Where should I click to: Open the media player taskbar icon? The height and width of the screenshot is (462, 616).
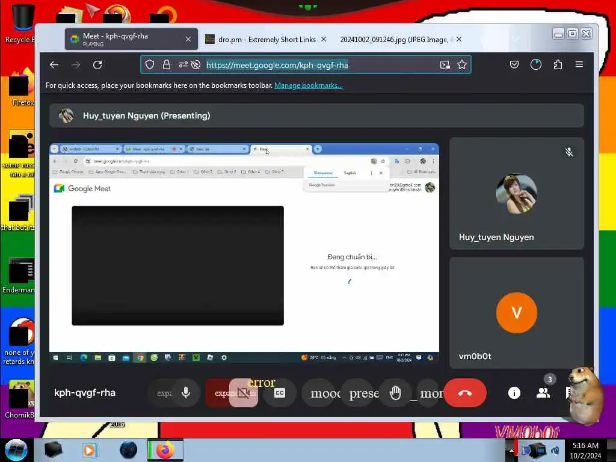[x=89, y=450]
